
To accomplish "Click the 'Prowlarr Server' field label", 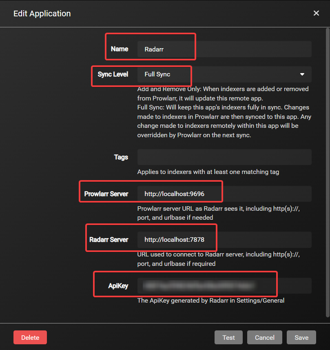I will coord(106,194).
